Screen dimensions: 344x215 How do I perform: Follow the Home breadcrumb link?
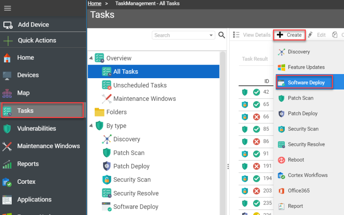pos(95,3)
